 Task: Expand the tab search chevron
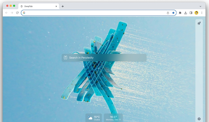point(200,6)
